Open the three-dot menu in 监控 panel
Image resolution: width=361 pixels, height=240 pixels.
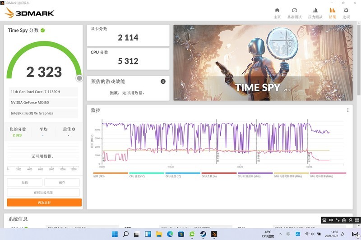(347, 110)
